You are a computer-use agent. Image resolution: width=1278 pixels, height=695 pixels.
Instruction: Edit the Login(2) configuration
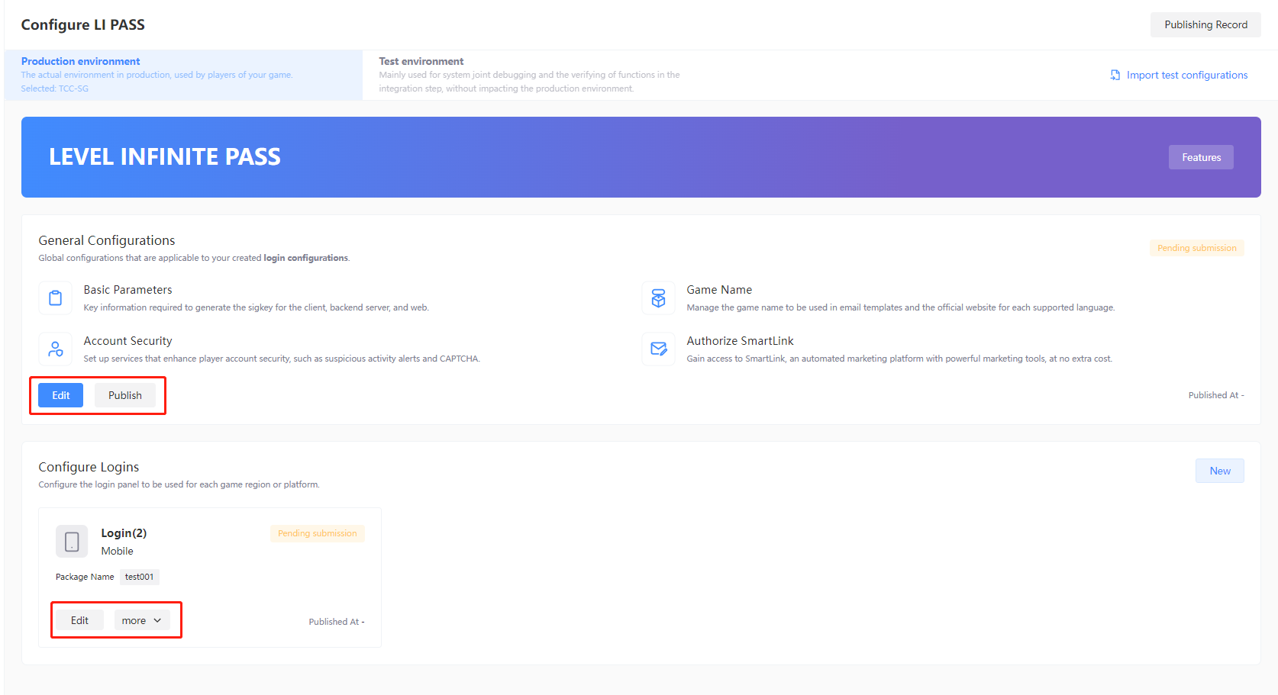79,620
